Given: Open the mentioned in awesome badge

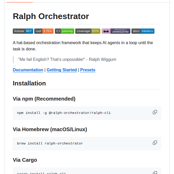Looking at the screenshot, I should (116, 31).
